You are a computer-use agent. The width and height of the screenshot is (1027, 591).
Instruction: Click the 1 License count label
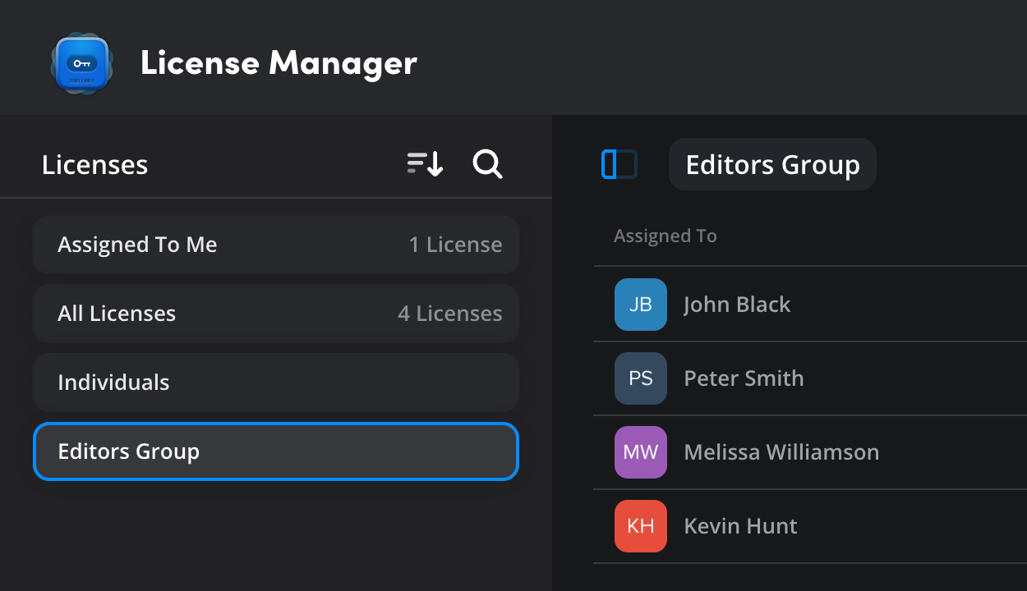coord(456,245)
